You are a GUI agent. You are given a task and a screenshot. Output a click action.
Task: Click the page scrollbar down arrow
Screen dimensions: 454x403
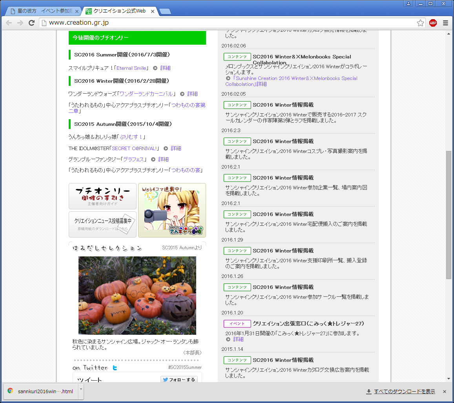click(449, 378)
